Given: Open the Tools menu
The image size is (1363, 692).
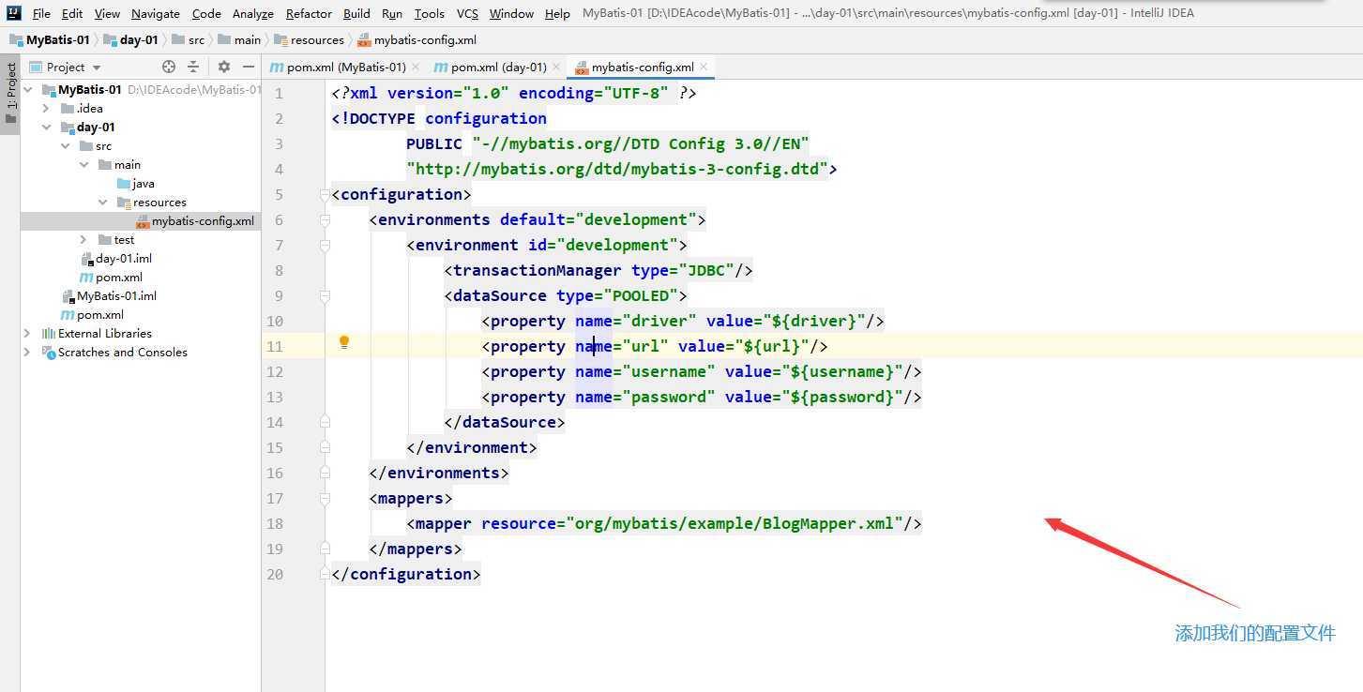Looking at the screenshot, I should (x=430, y=13).
